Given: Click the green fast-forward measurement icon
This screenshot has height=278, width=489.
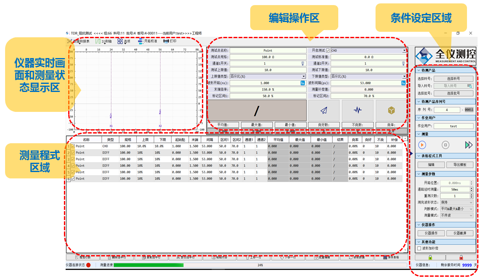Looking at the screenshot, I should [x=468, y=145].
